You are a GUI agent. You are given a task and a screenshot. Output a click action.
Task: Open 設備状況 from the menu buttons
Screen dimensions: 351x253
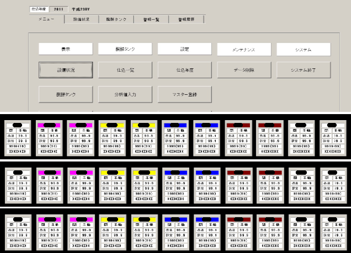pyautogui.click(x=66, y=70)
